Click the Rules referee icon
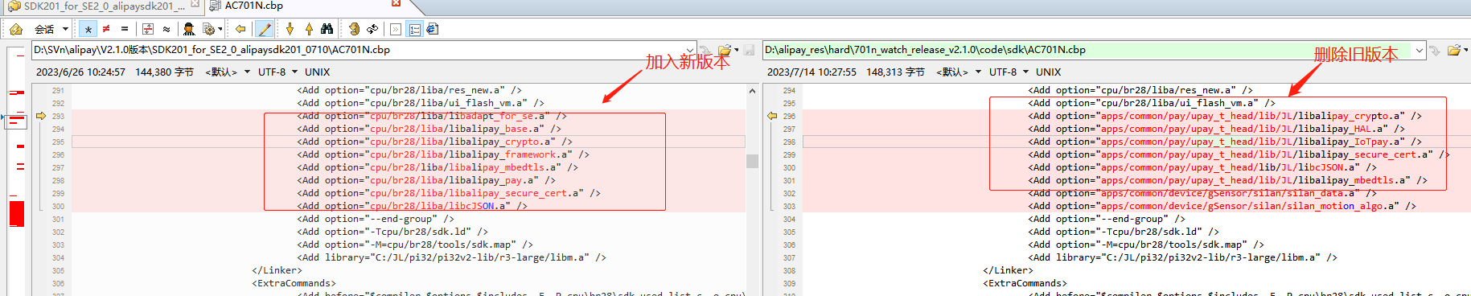This screenshot has height=296, width=1471. [x=189, y=29]
